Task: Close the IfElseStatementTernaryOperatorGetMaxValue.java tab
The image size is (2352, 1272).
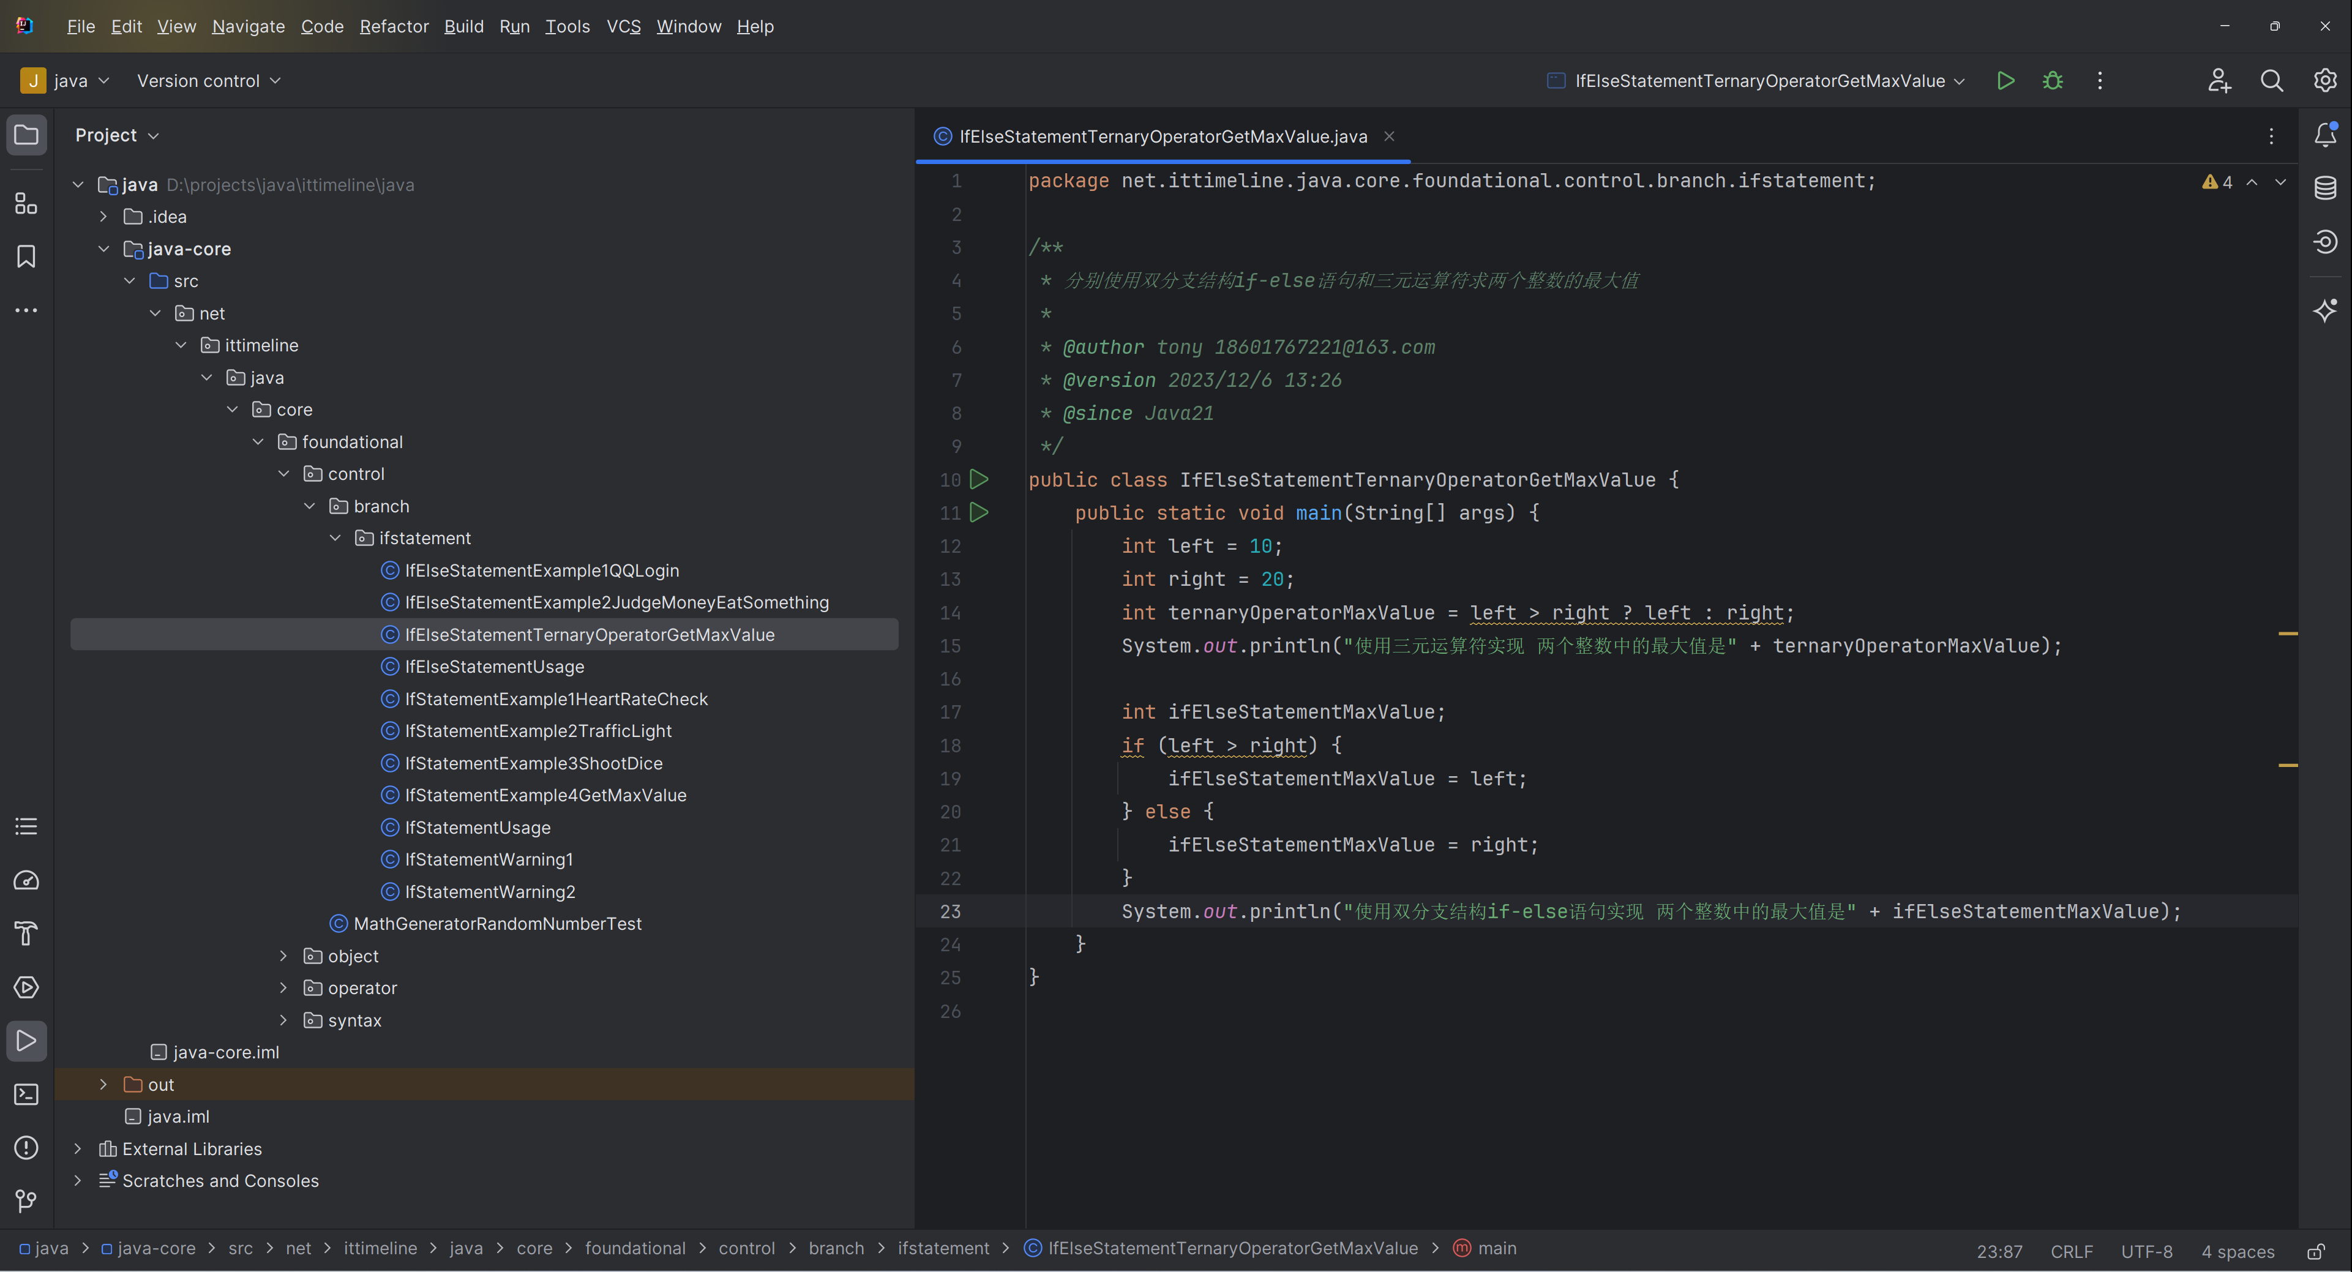Action: (1389, 136)
